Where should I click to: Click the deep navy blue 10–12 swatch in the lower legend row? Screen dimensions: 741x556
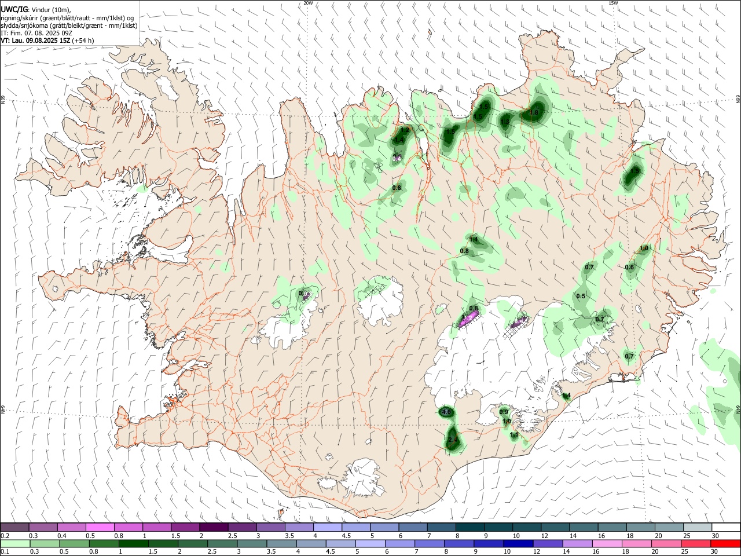pyautogui.click(x=518, y=544)
